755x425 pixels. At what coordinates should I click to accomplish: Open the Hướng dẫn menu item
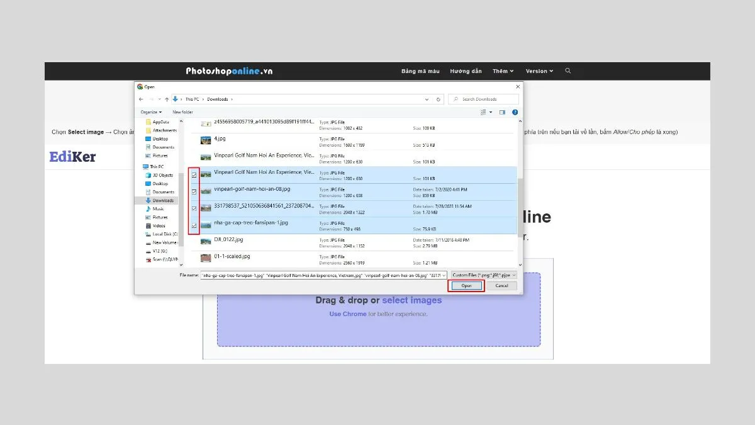pos(466,71)
